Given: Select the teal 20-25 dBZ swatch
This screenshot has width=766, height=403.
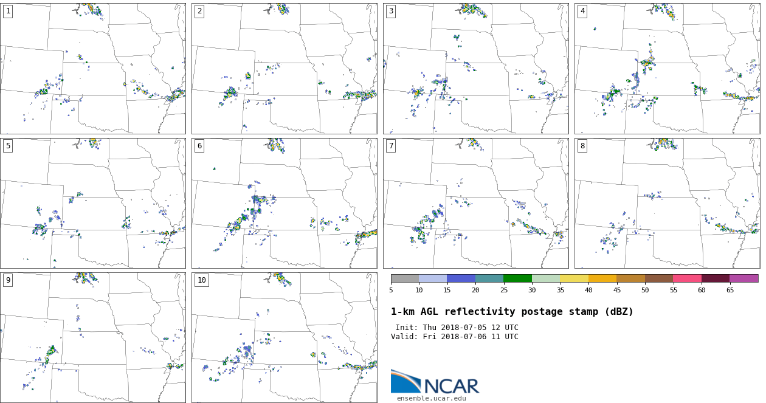Looking at the screenshot, I should pos(489,278).
